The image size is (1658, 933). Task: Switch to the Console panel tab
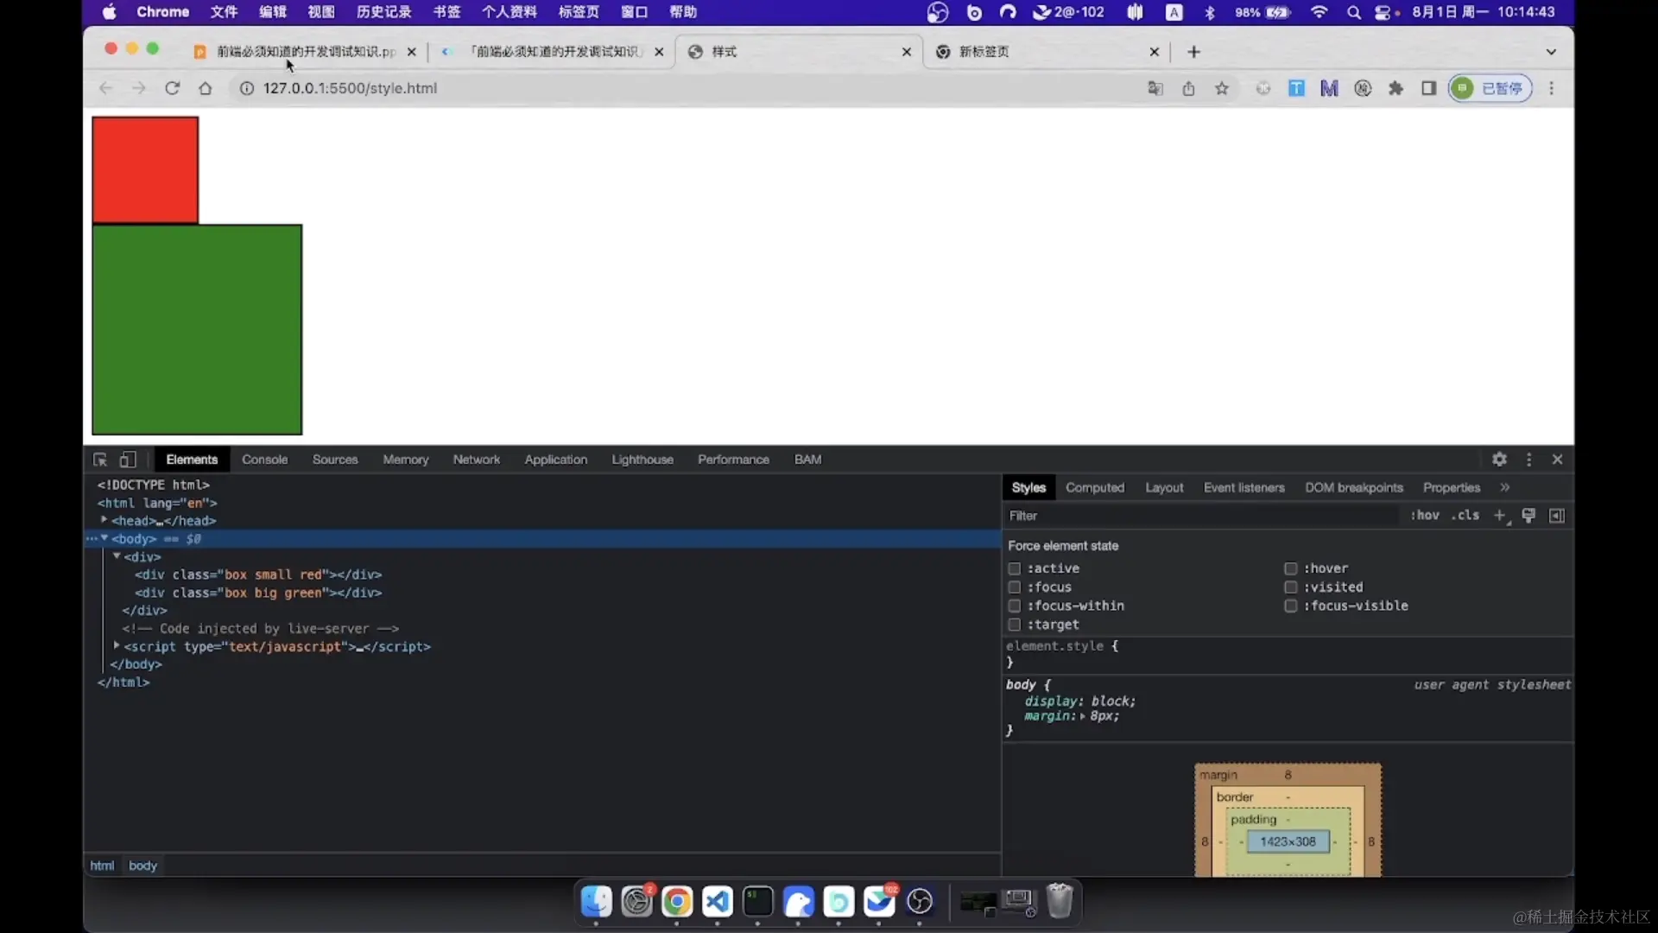point(264,460)
